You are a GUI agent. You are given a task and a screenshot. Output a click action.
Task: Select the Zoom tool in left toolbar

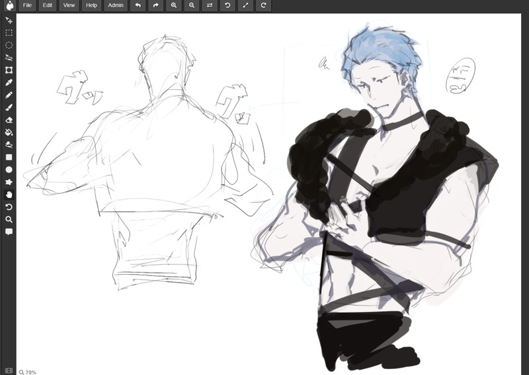(9, 220)
